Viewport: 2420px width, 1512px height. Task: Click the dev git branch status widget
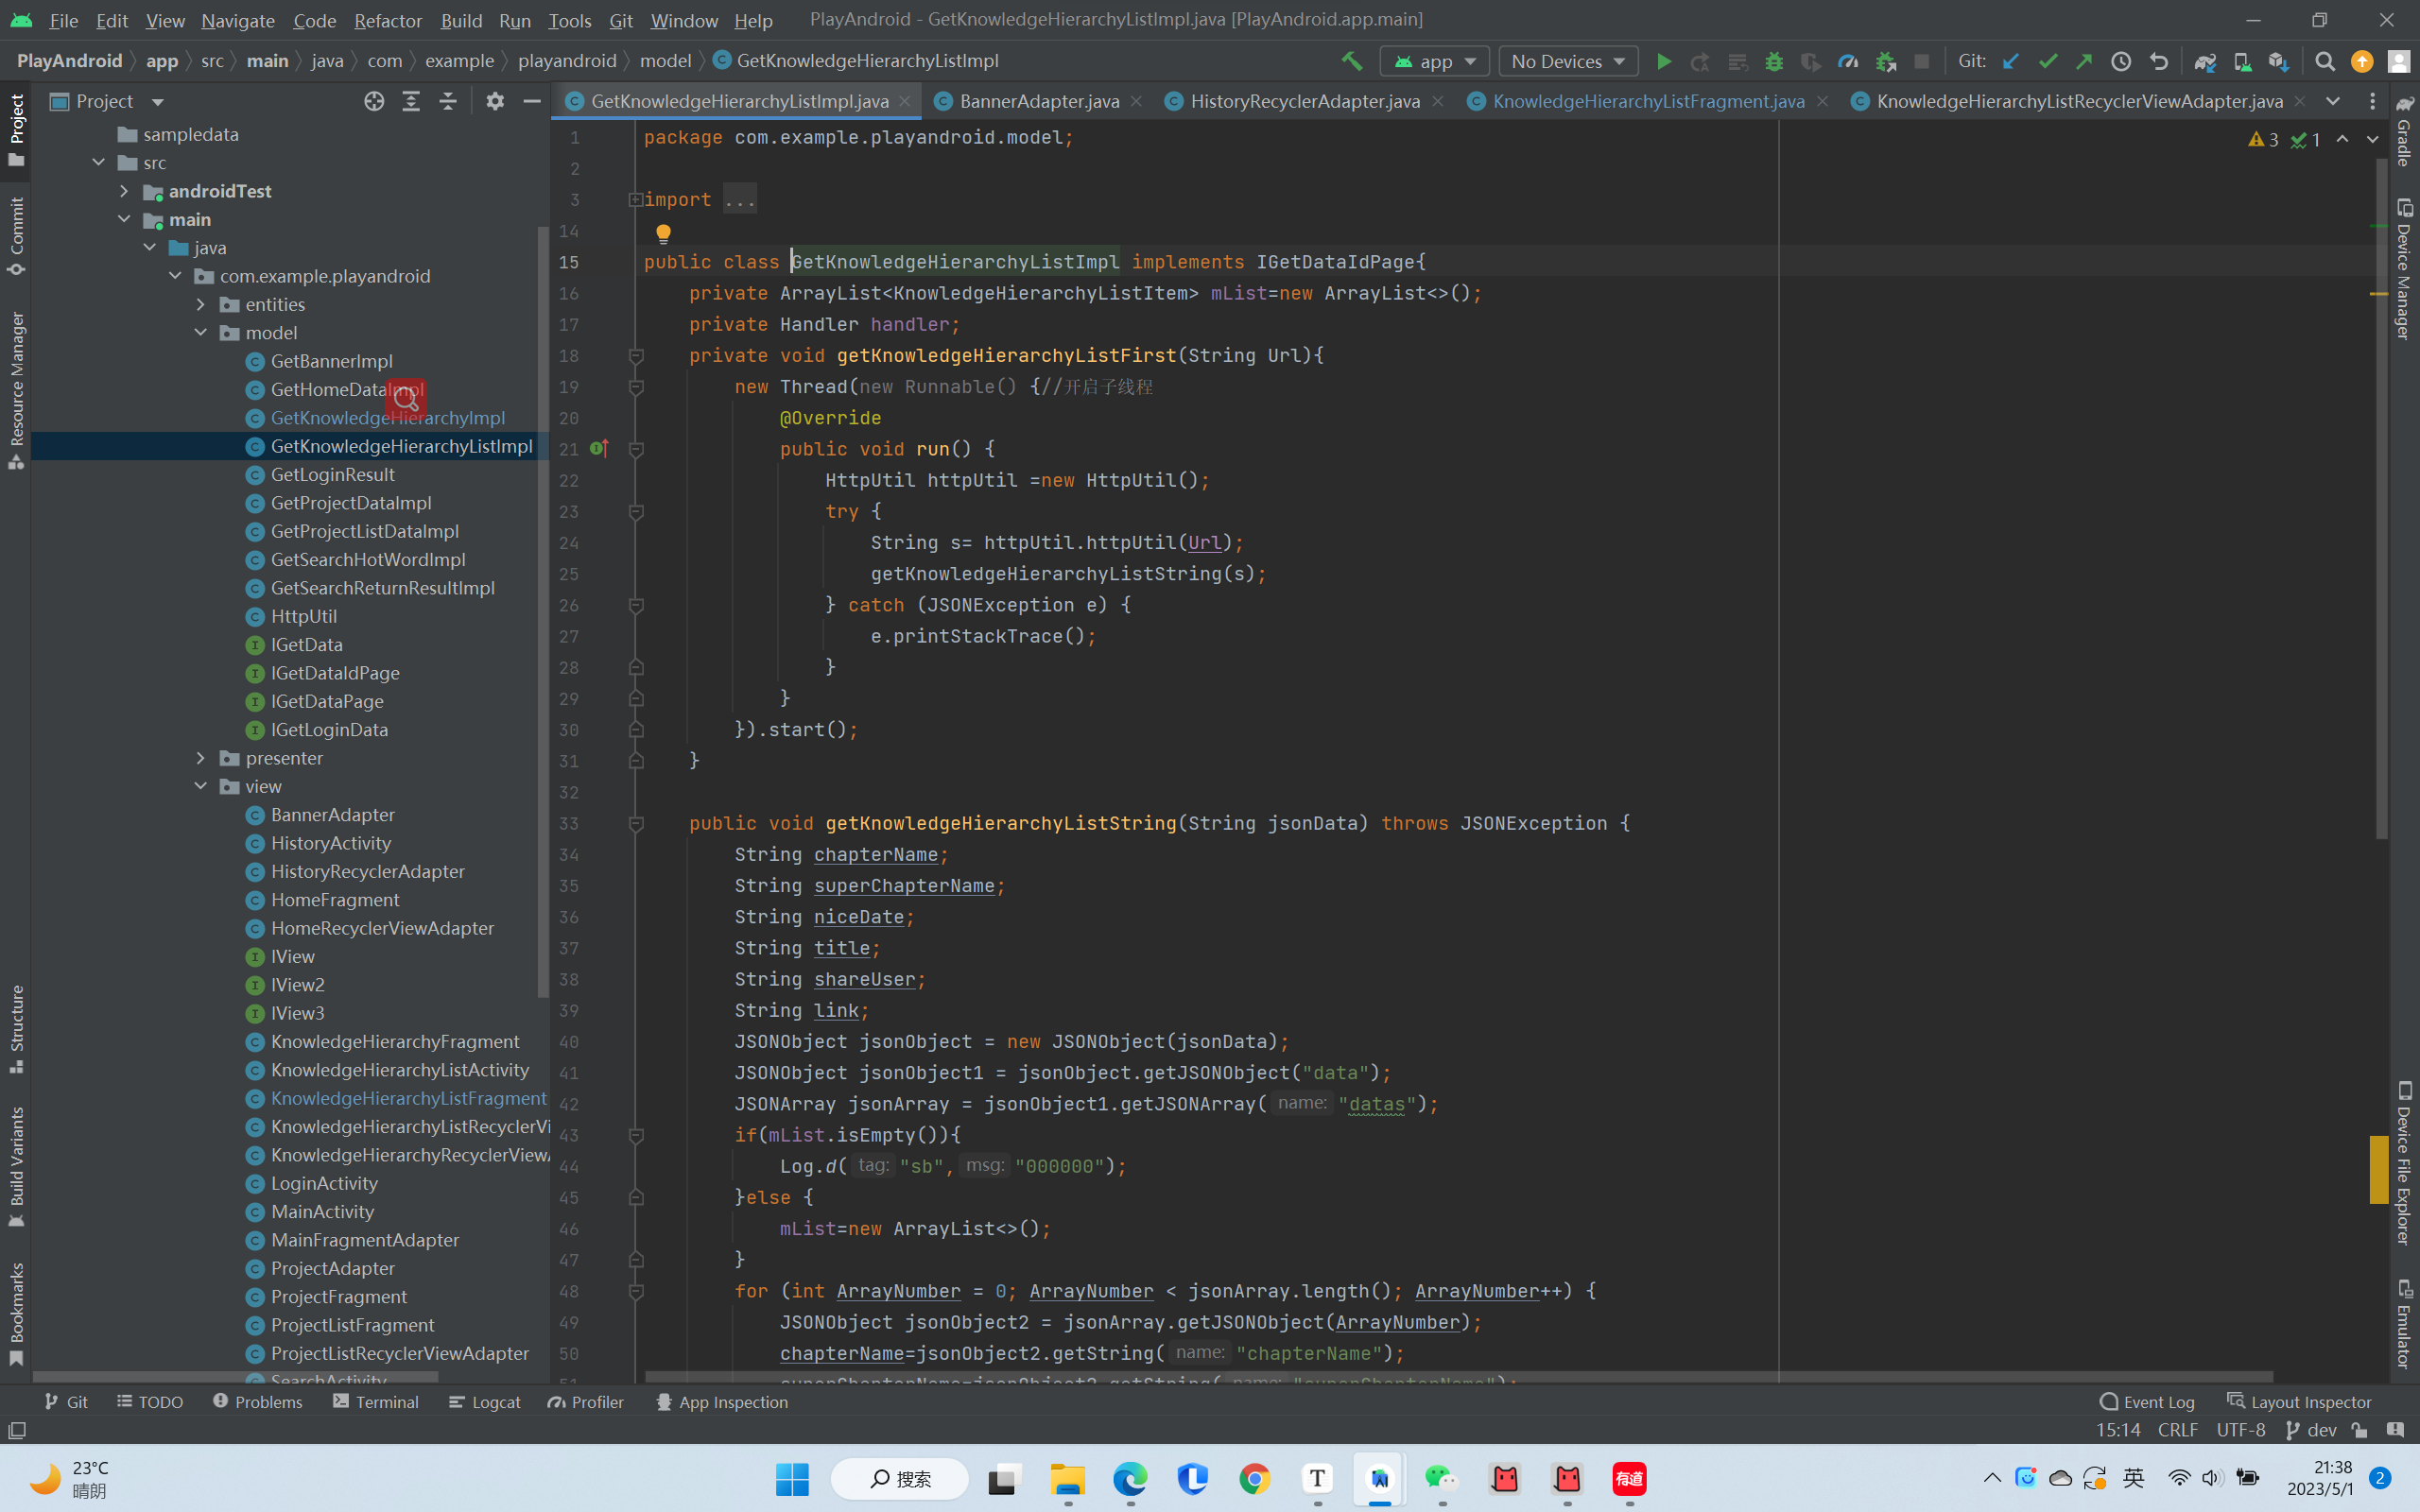[x=2311, y=1430]
